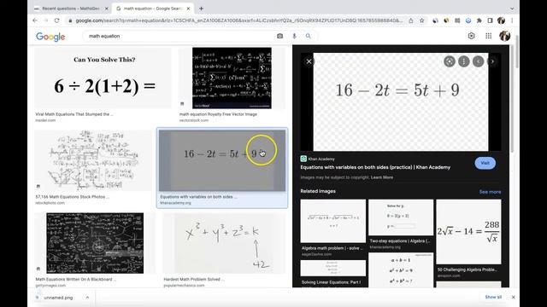
Task: Open the 'Can You Solve This?' image
Action: click(x=103, y=78)
